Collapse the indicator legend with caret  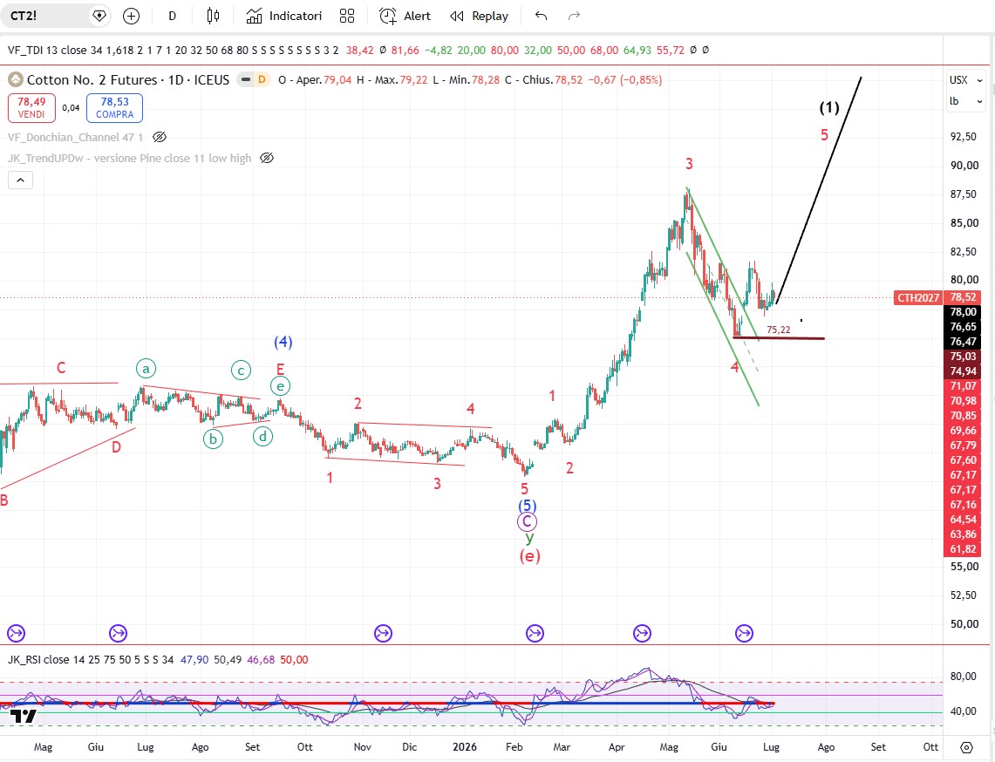click(x=20, y=180)
